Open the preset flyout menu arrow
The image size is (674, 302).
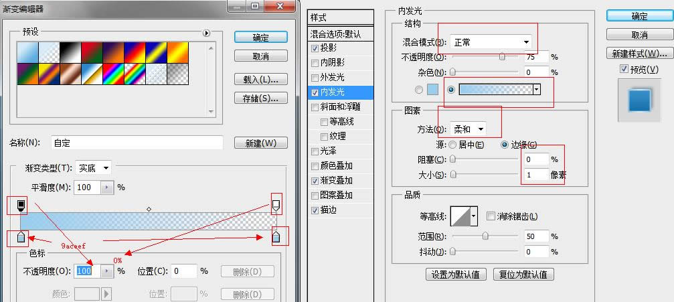pyautogui.click(x=206, y=33)
